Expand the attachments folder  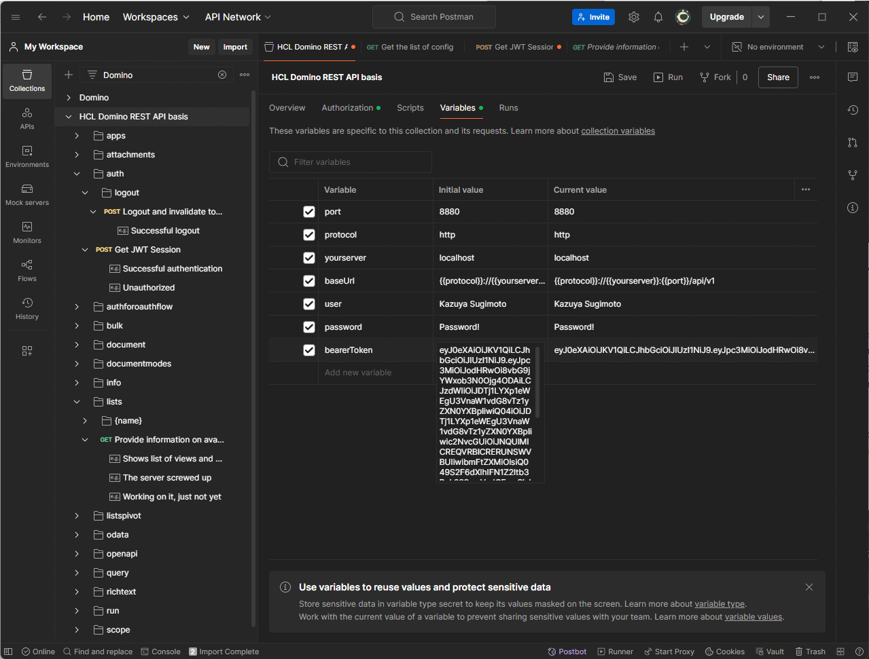[x=77, y=155]
